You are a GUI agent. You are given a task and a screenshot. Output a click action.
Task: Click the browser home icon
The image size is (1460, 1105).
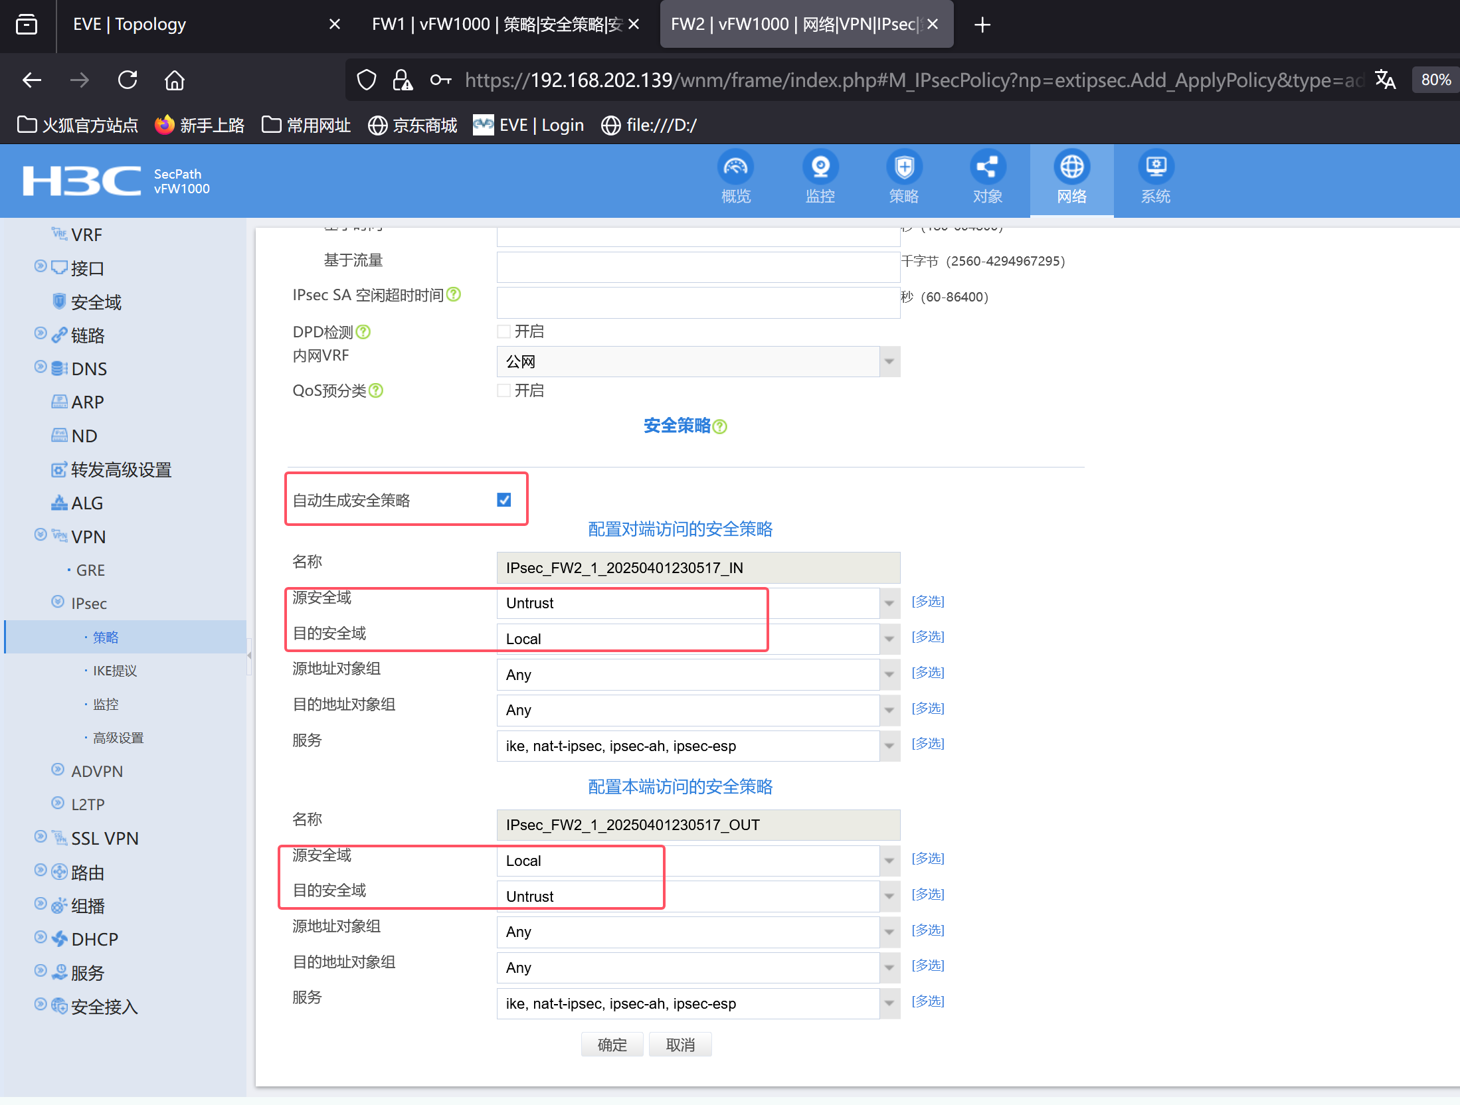coord(175,80)
